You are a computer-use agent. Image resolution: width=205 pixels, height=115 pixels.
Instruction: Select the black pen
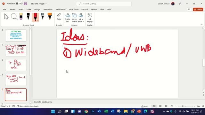tap(28, 16)
